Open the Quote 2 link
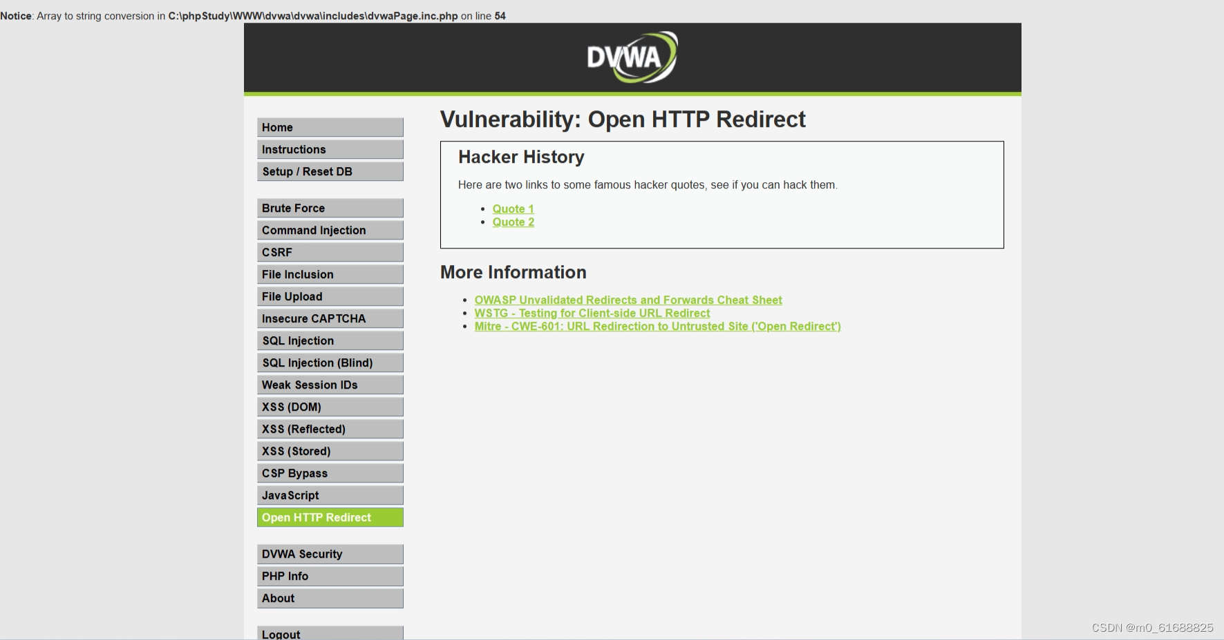The width and height of the screenshot is (1224, 640). point(513,222)
